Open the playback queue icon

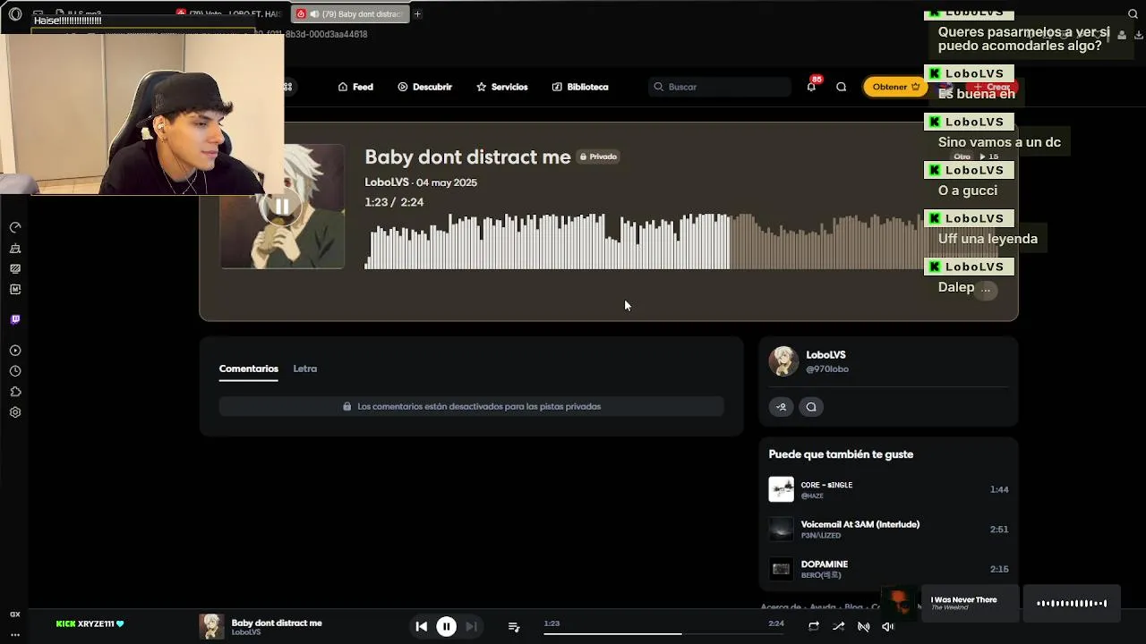click(x=514, y=627)
